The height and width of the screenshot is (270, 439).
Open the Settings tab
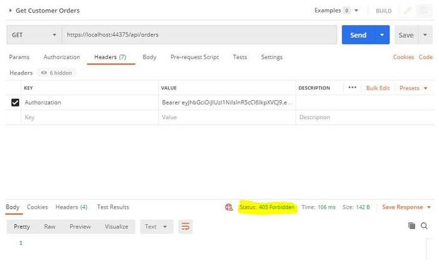[272, 57]
